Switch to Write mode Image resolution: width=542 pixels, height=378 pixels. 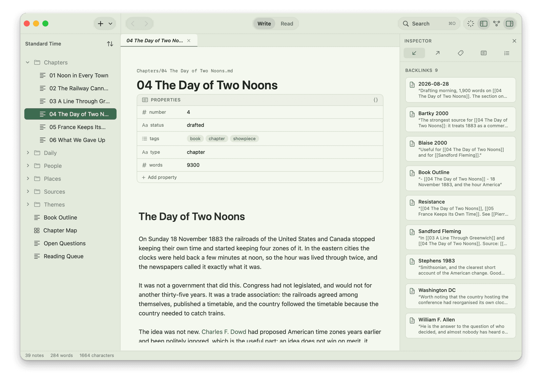(264, 24)
